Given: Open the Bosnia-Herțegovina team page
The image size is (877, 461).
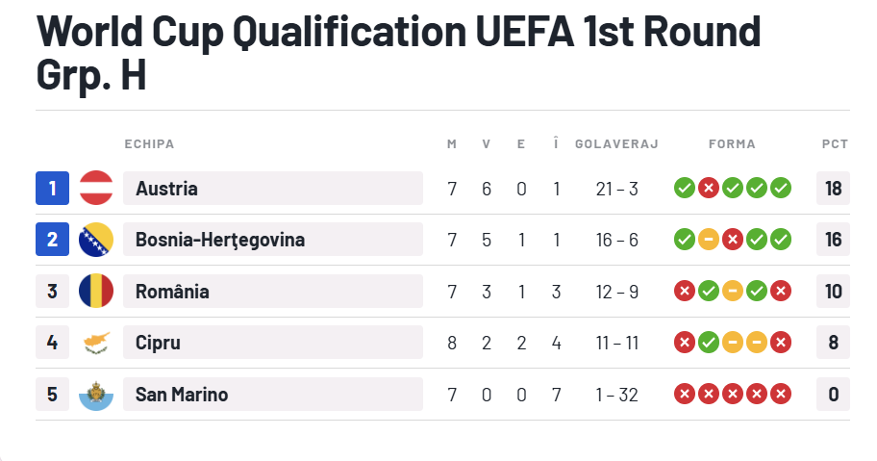Looking at the screenshot, I should [220, 240].
